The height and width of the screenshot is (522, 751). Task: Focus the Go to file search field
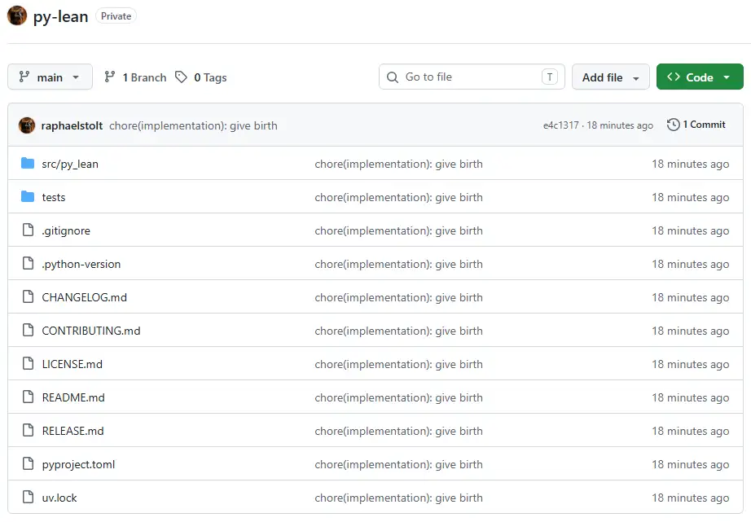472,77
